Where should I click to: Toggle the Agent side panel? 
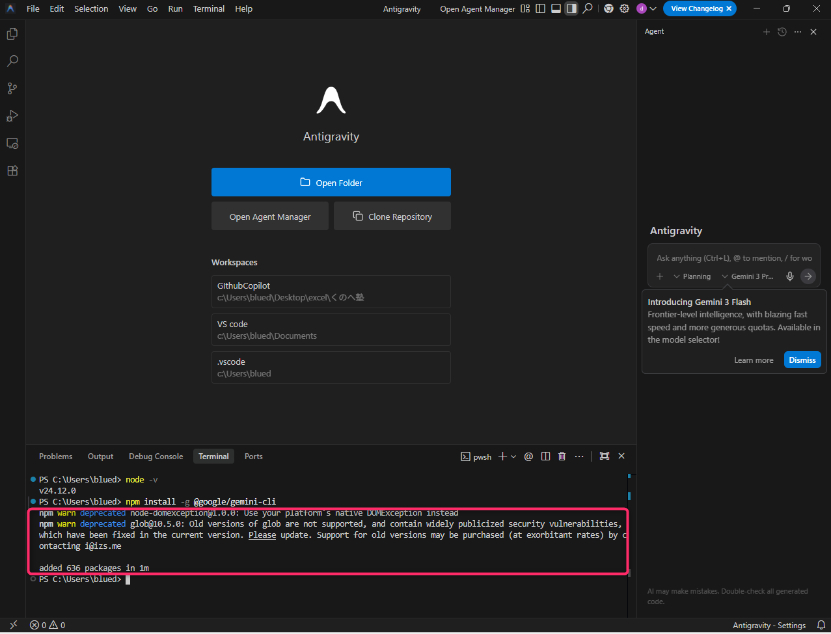[x=571, y=9]
